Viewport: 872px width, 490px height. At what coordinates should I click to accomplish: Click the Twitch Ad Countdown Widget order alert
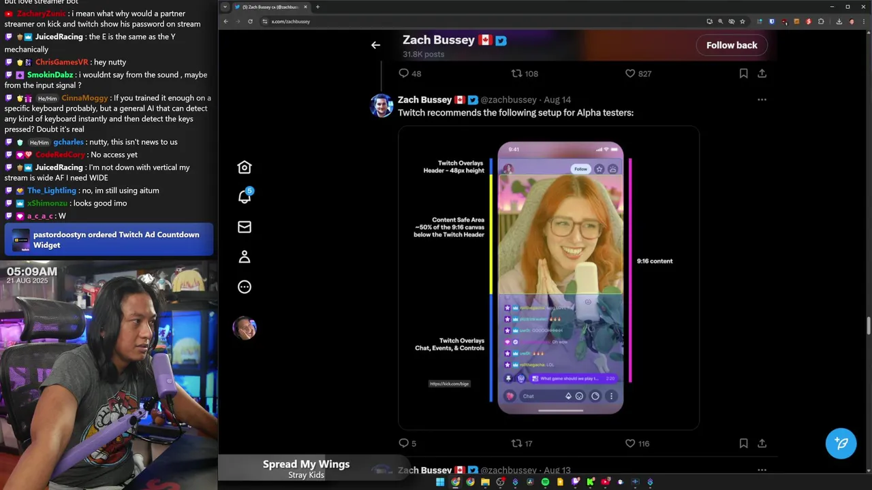tap(109, 240)
